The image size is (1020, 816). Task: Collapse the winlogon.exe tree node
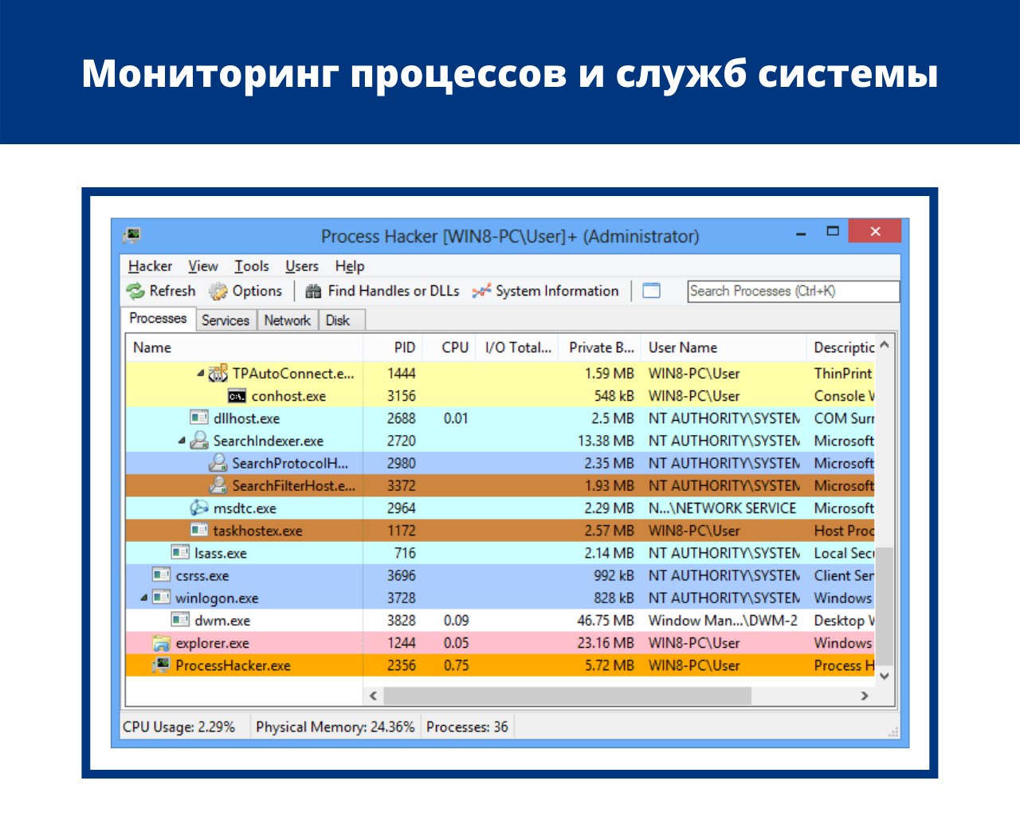[143, 597]
